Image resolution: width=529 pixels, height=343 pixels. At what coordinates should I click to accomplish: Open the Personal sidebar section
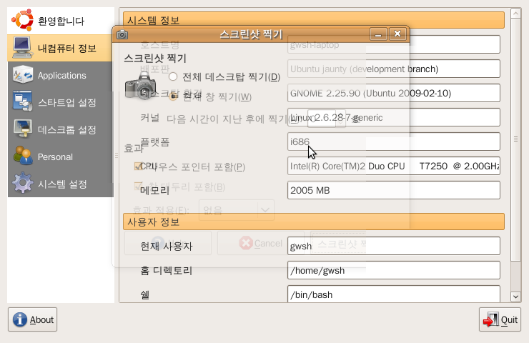[60, 156]
